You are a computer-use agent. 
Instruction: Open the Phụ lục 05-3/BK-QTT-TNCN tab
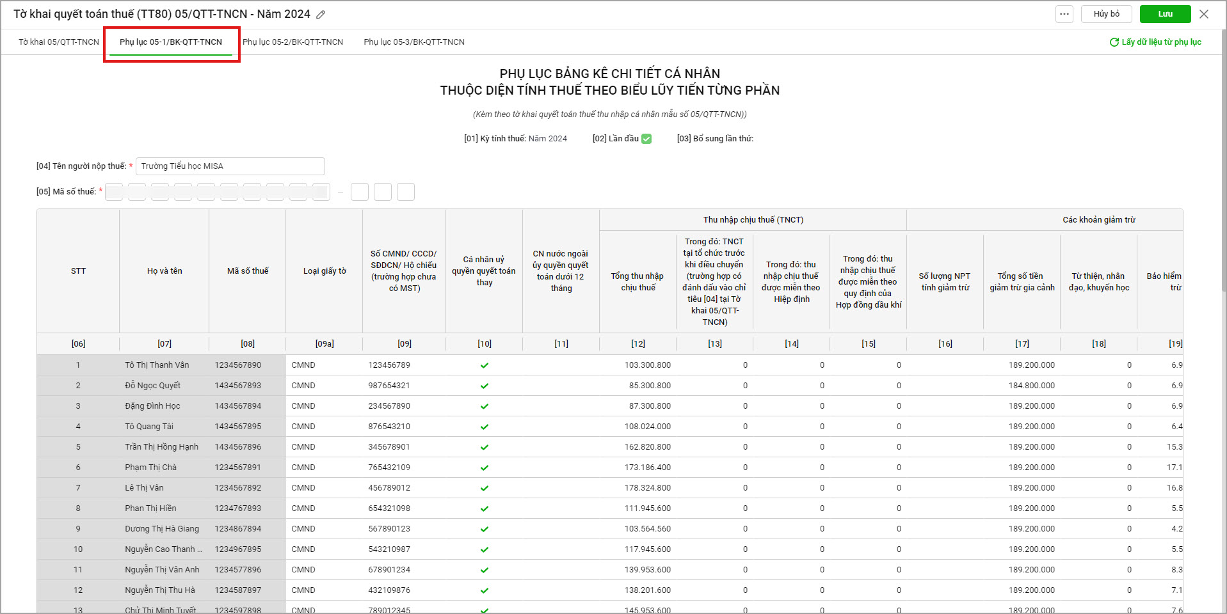(414, 42)
